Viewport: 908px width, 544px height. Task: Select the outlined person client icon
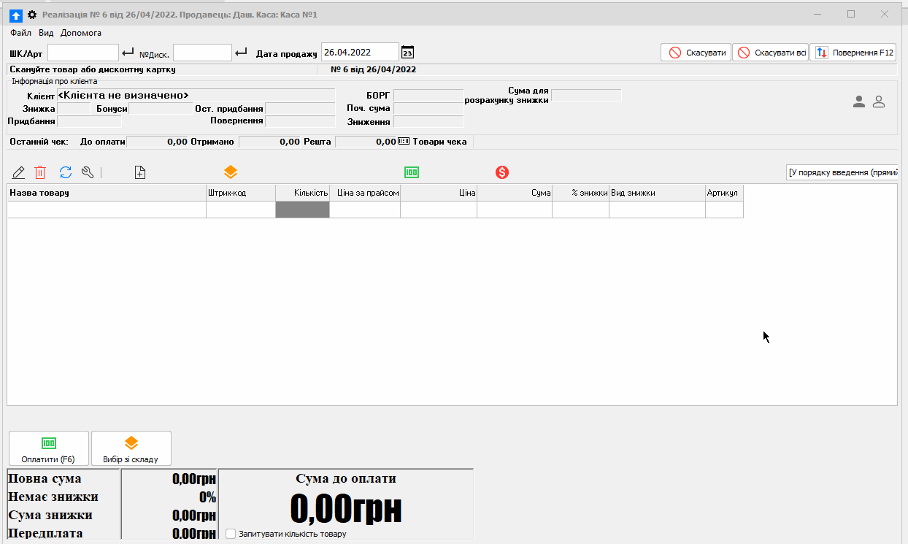click(879, 102)
